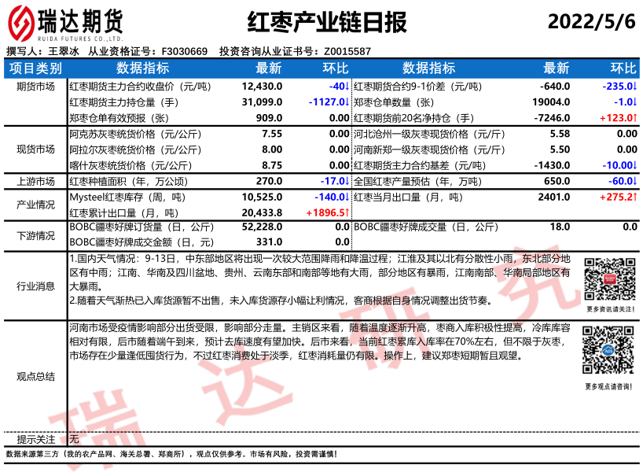Click the red up arrow beside +123.0

634,118
